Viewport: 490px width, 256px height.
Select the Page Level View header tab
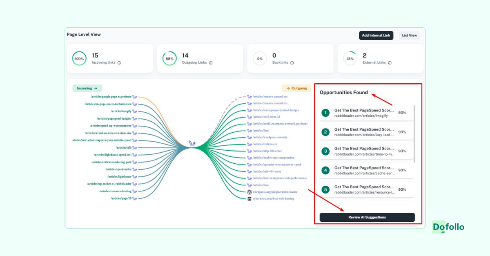tap(84, 35)
